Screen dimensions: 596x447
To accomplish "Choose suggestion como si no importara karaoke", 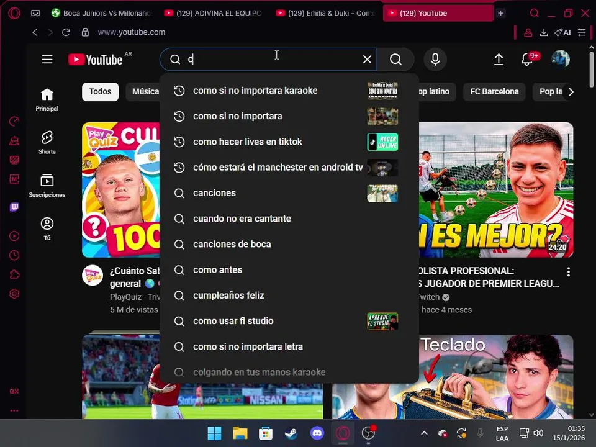I will (x=289, y=91).
